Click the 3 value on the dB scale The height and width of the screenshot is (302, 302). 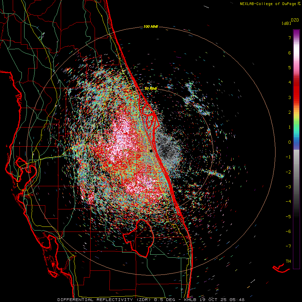pyautogui.click(x=290, y=97)
